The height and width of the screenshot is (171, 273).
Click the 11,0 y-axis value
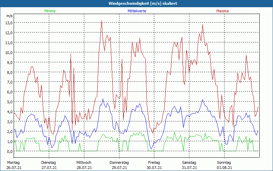coord(10,43)
